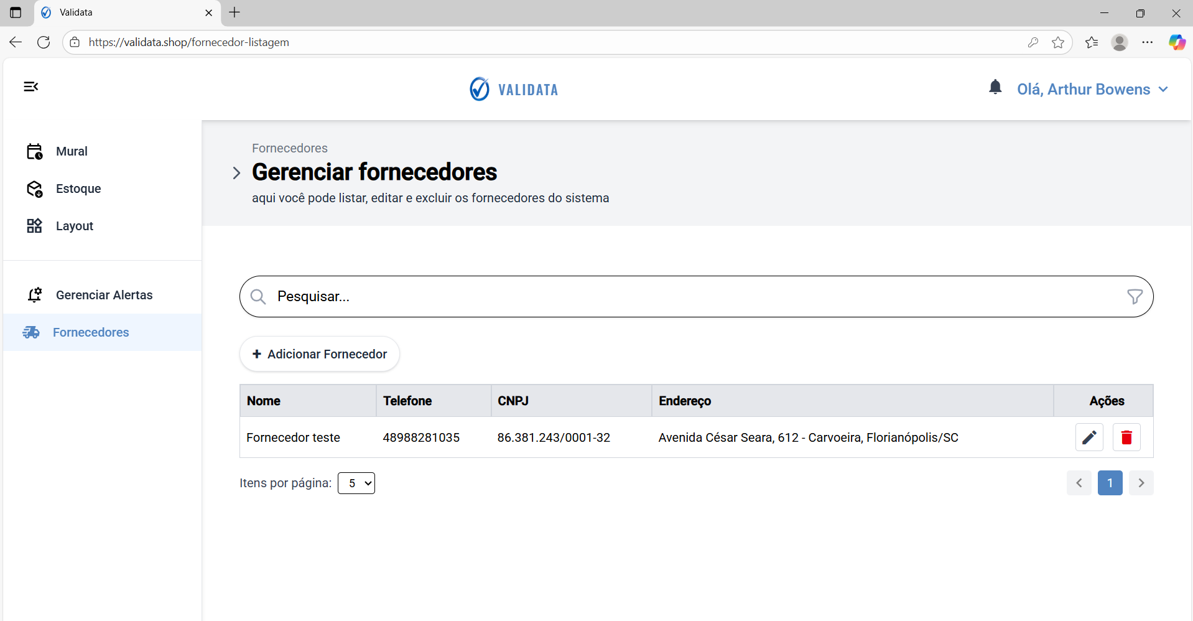Open the Itens por página dropdown
Image resolution: width=1193 pixels, height=621 pixels.
tap(356, 483)
